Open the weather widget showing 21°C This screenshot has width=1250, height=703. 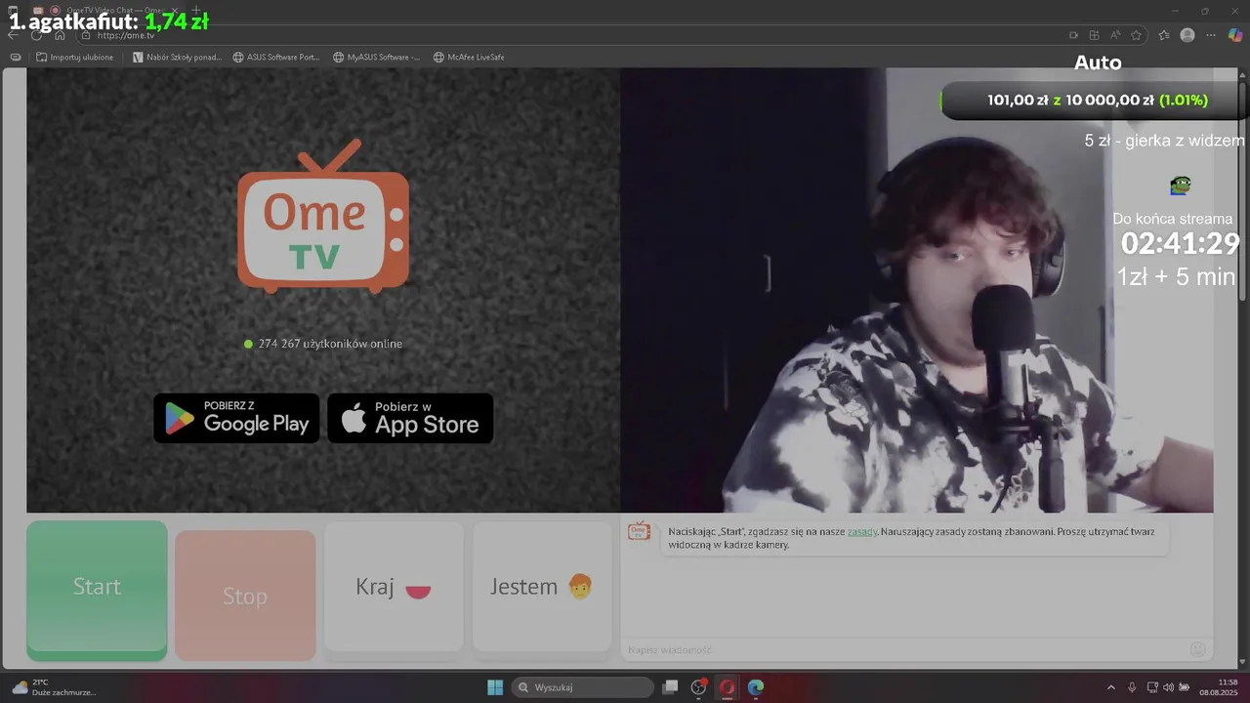click(x=54, y=687)
